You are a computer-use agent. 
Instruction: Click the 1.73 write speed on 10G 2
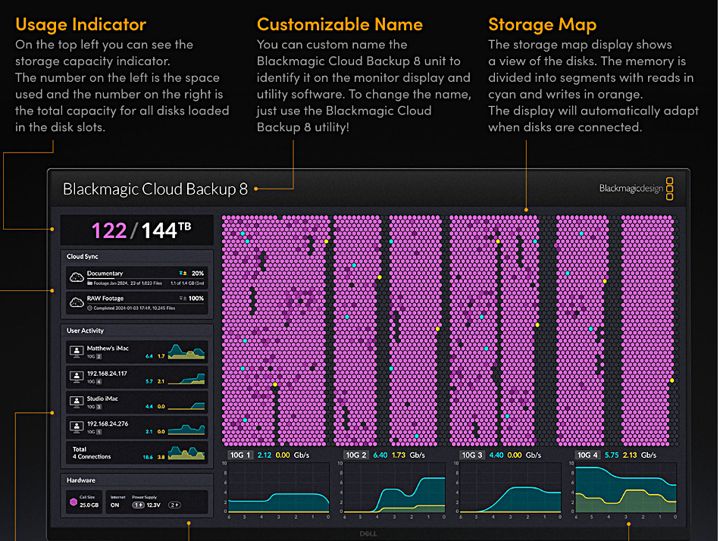pyautogui.click(x=399, y=455)
